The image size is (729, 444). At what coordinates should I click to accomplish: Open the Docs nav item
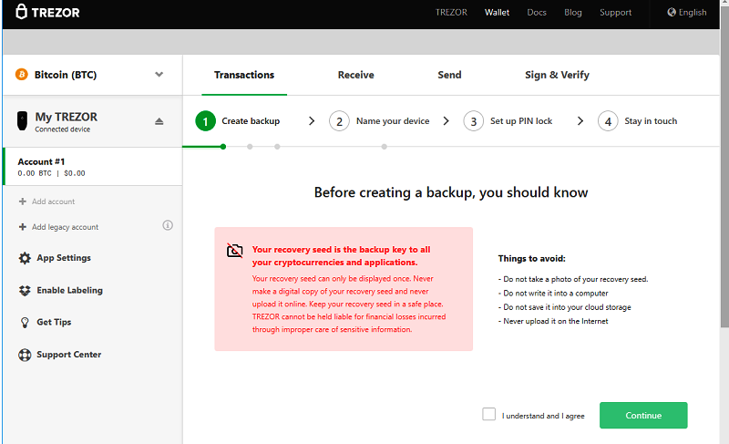pyautogui.click(x=537, y=13)
